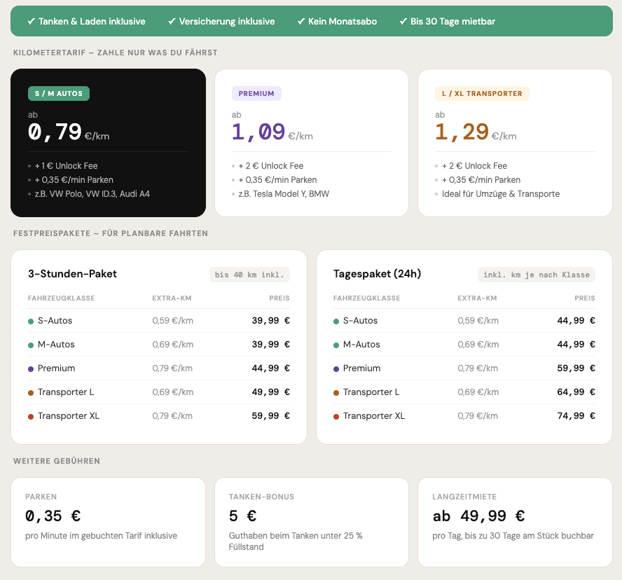
Task: Click the EXTRA-KM column header in 3-Stunden-Paket
Action: 172,298
